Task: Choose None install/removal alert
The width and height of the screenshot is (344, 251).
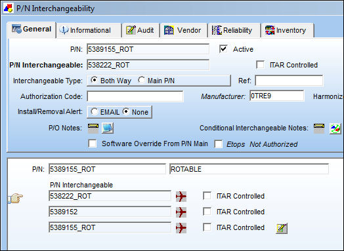Action: coord(126,111)
